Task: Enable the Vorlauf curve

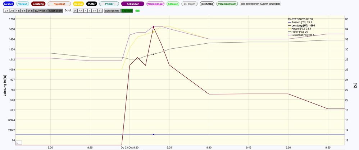Action: pos(23,4)
